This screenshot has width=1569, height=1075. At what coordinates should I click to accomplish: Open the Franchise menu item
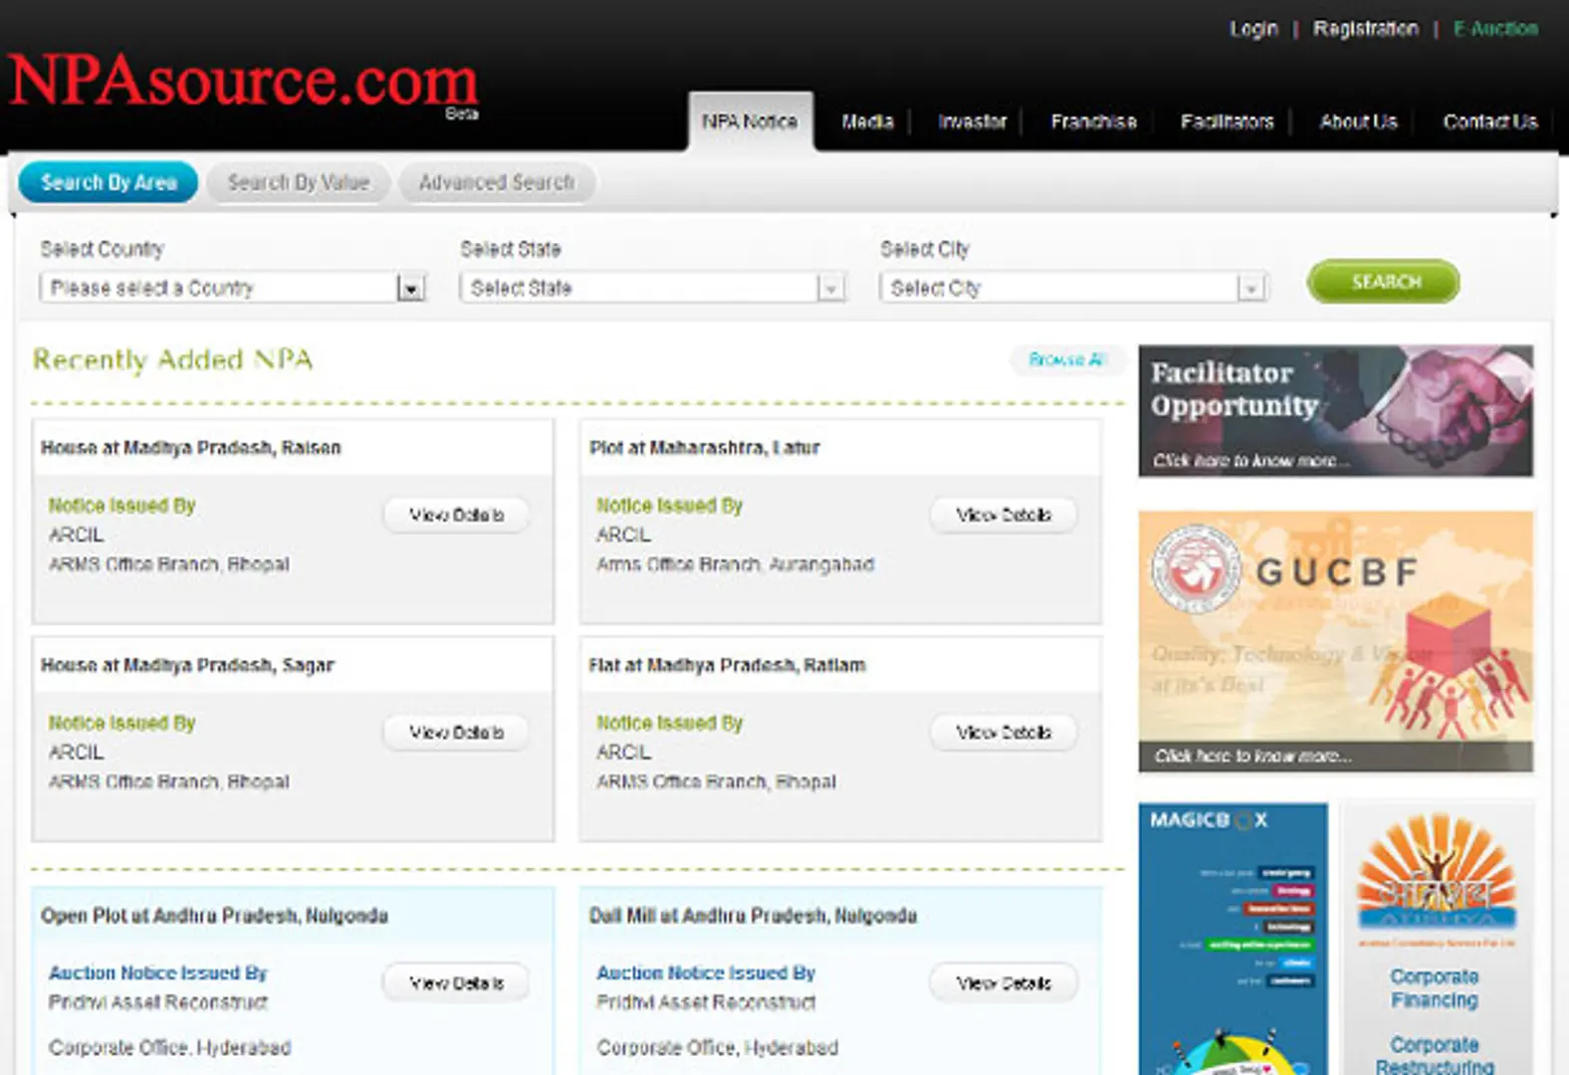1093,121
